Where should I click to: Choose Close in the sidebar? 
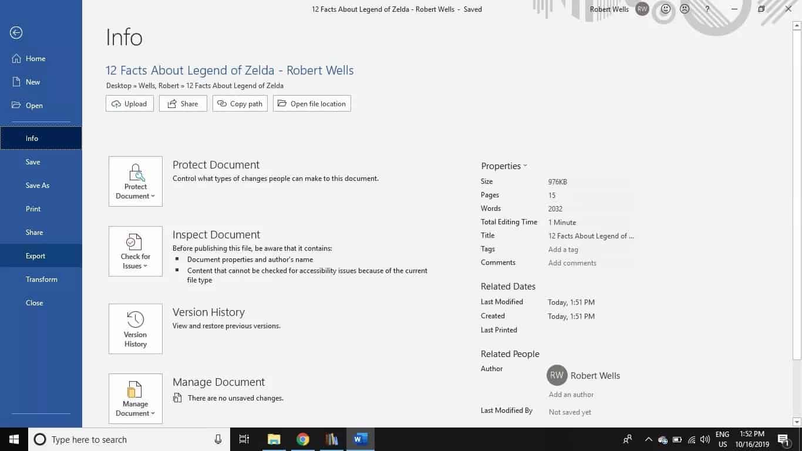coord(41,303)
